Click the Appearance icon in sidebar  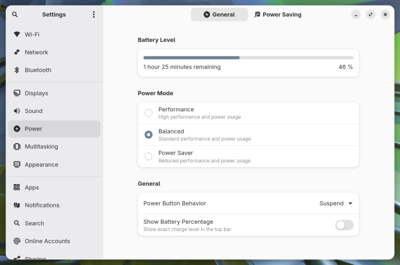(x=17, y=164)
